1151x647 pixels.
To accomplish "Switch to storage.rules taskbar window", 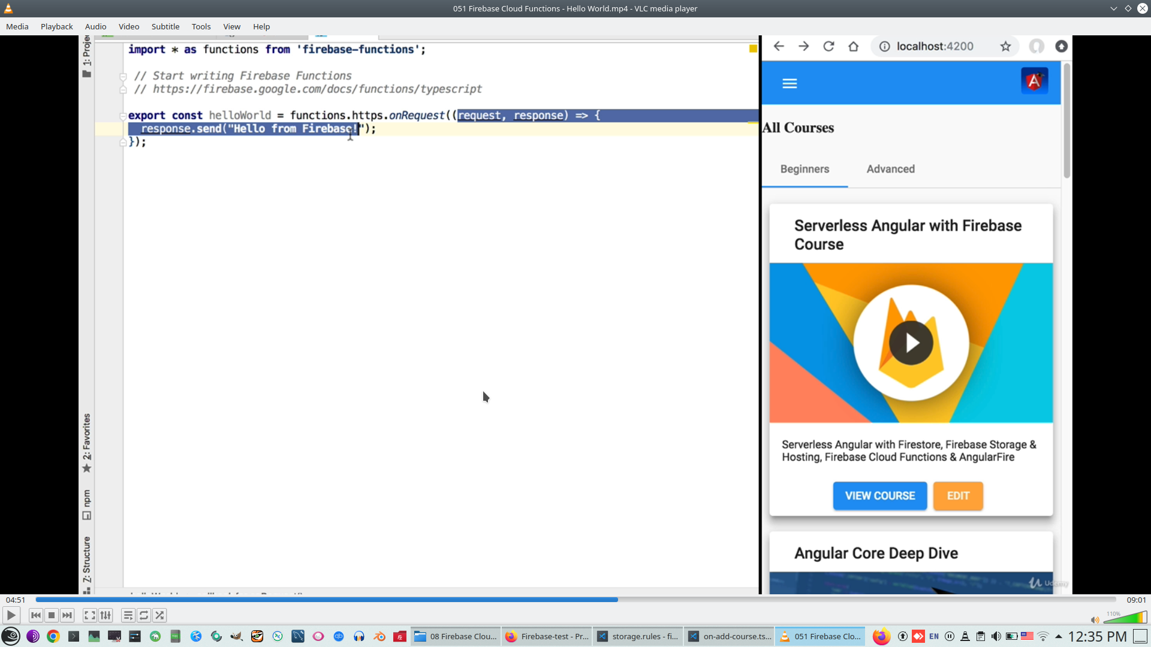I will pyautogui.click(x=638, y=636).
